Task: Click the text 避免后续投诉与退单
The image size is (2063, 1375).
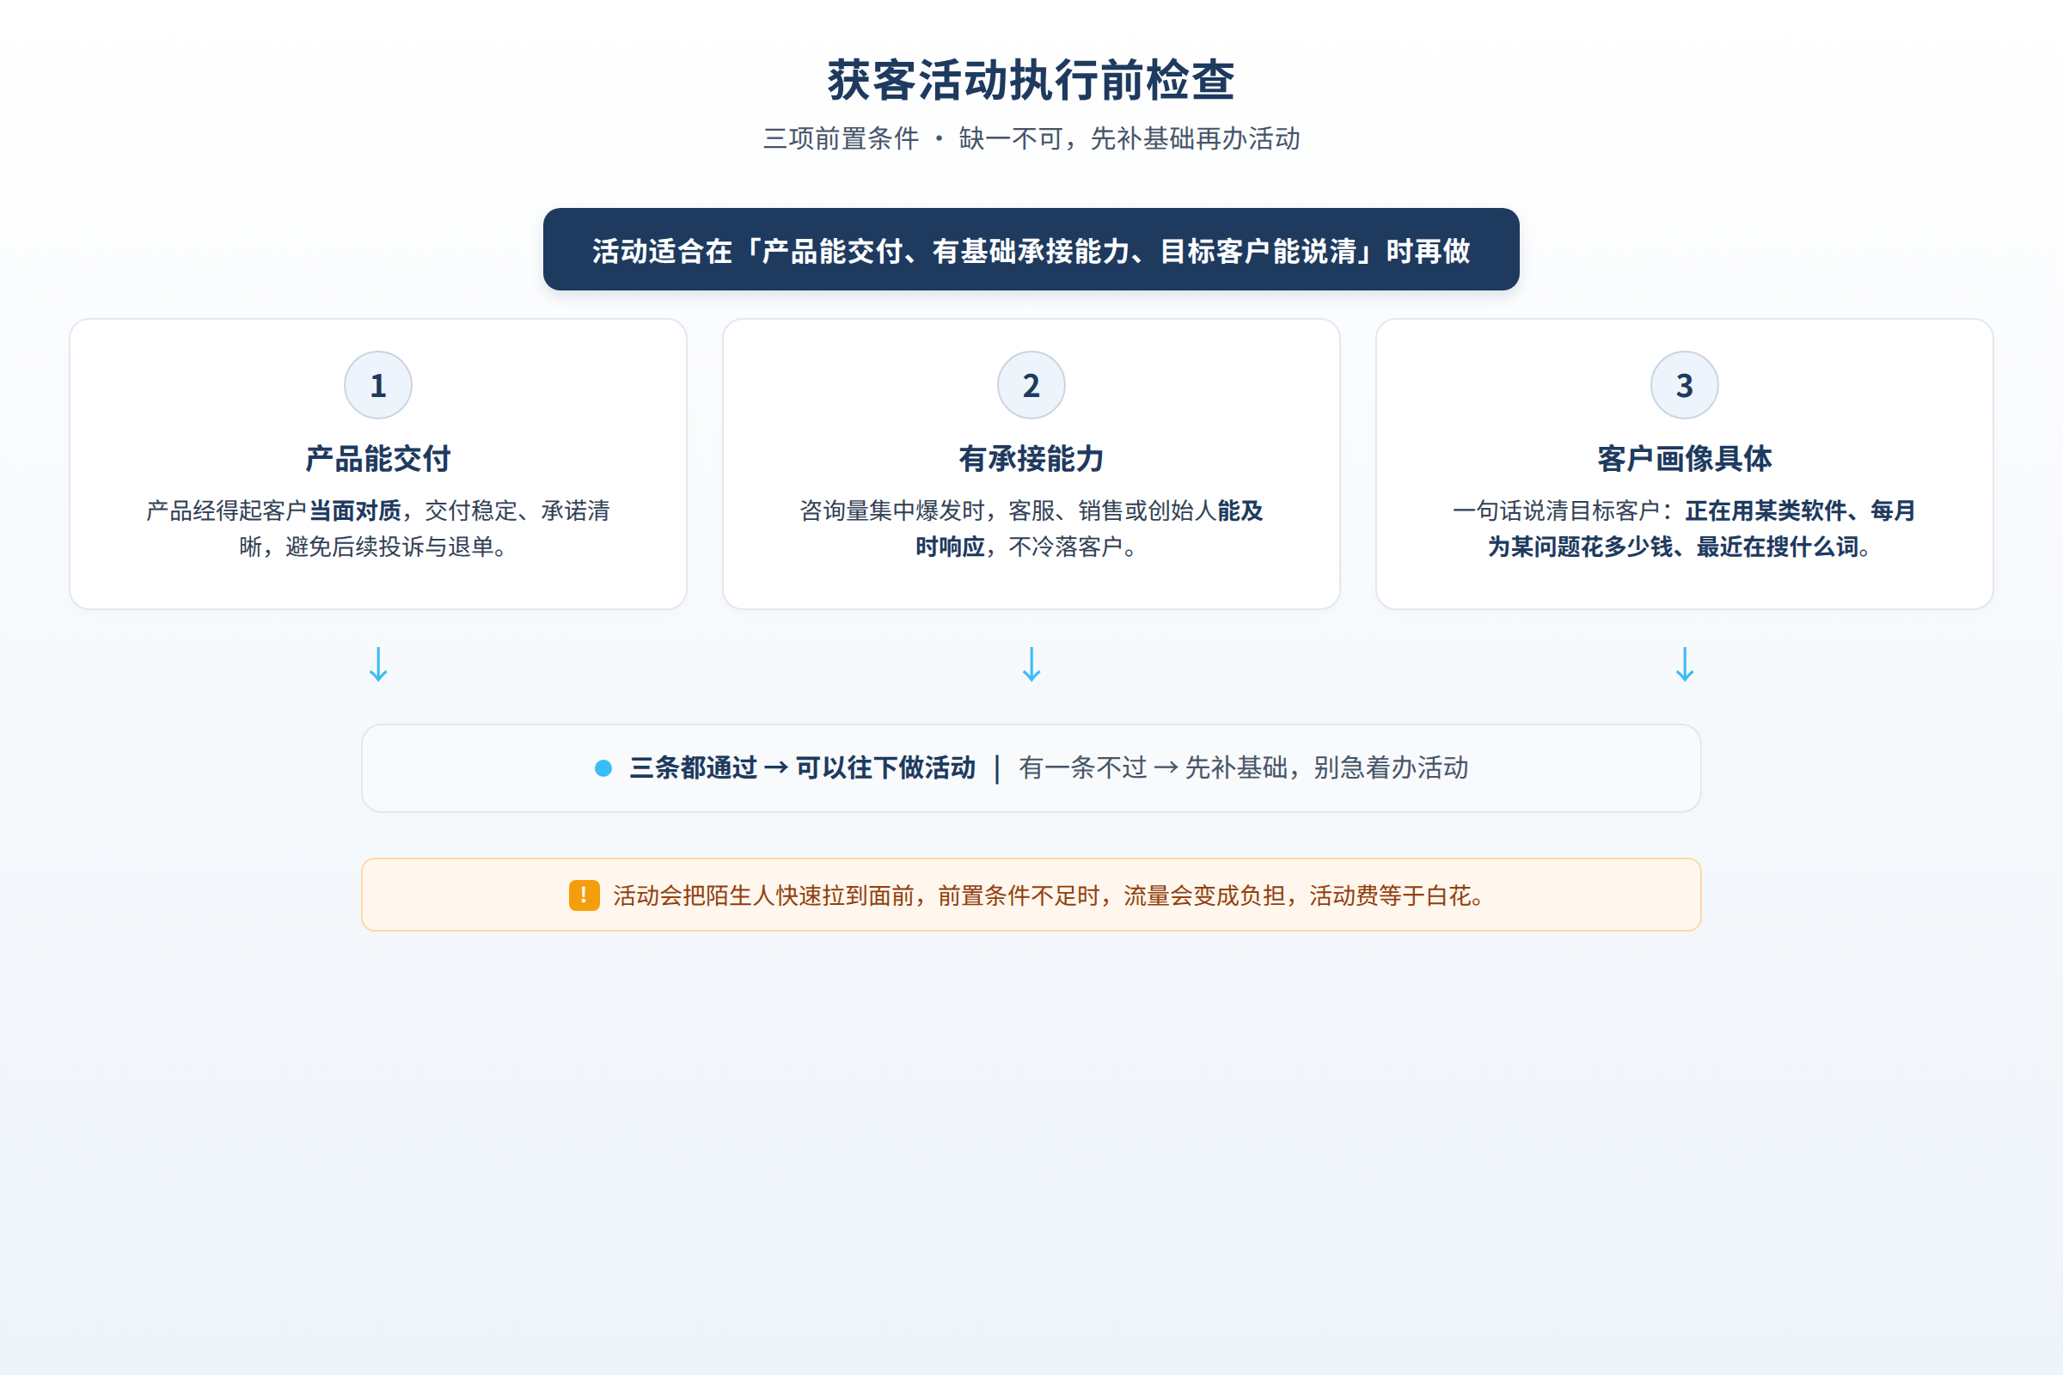Action: pos(390,547)
